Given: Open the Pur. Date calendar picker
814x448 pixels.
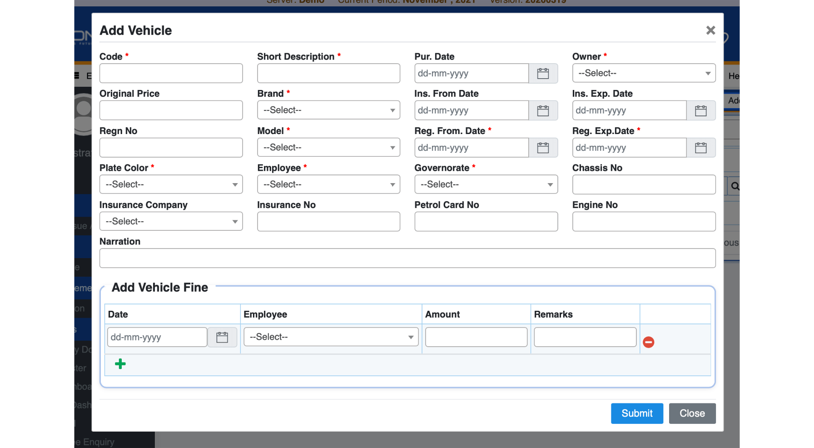Looking at the screenshot, I should pyautogui.click(x=543, y=73).
